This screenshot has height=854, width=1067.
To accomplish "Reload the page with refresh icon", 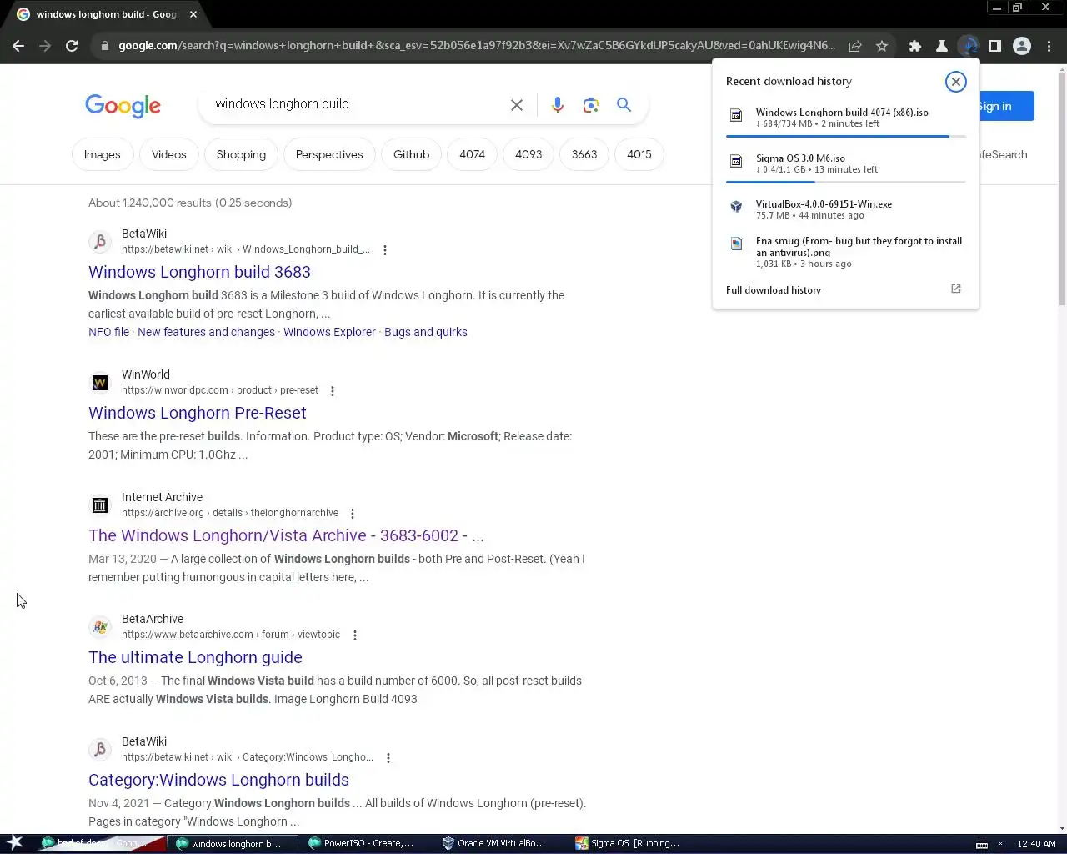I will click(x=72, y=46).
